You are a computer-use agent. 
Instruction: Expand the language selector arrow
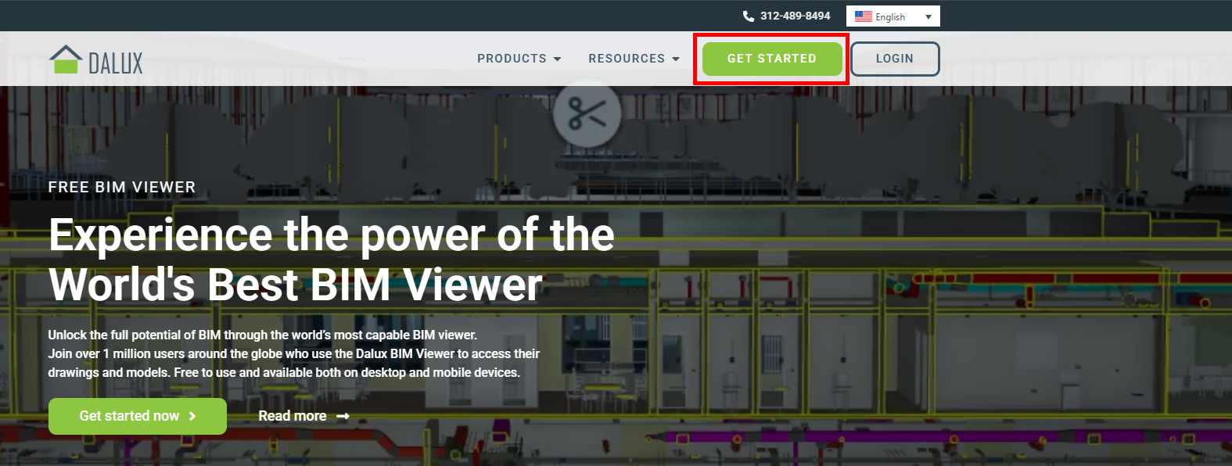928,16
